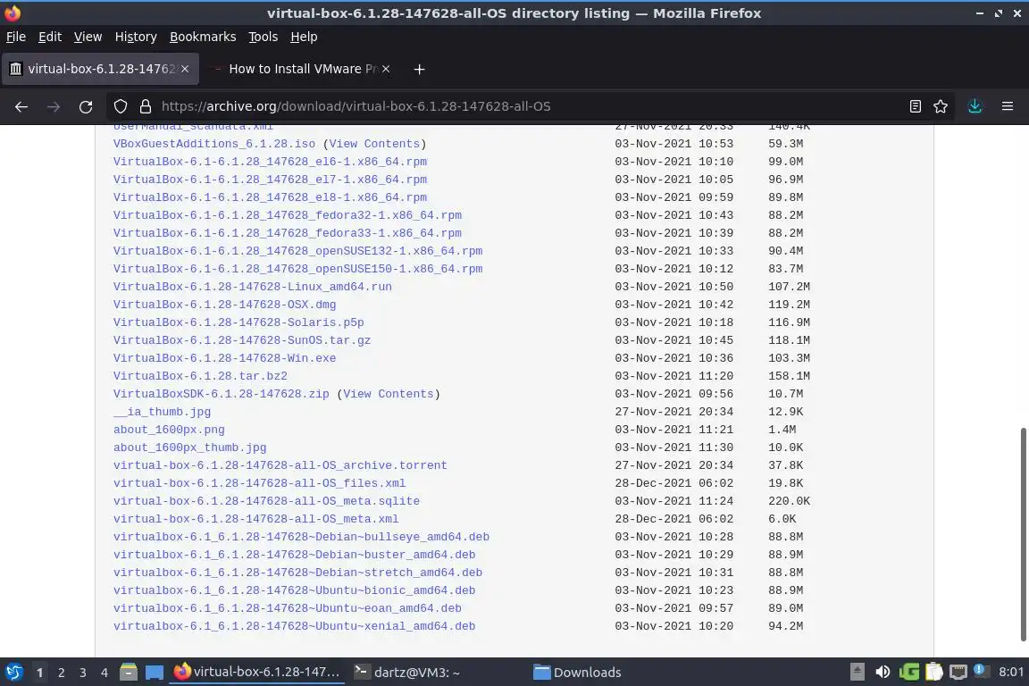Select the virtual-box-6.1.28 directory listing tab

click(100, 69)
